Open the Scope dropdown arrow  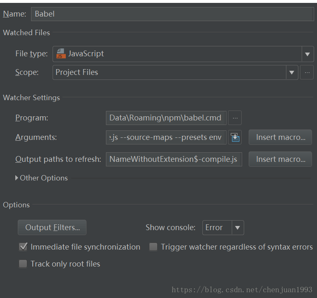coord(292,72)
